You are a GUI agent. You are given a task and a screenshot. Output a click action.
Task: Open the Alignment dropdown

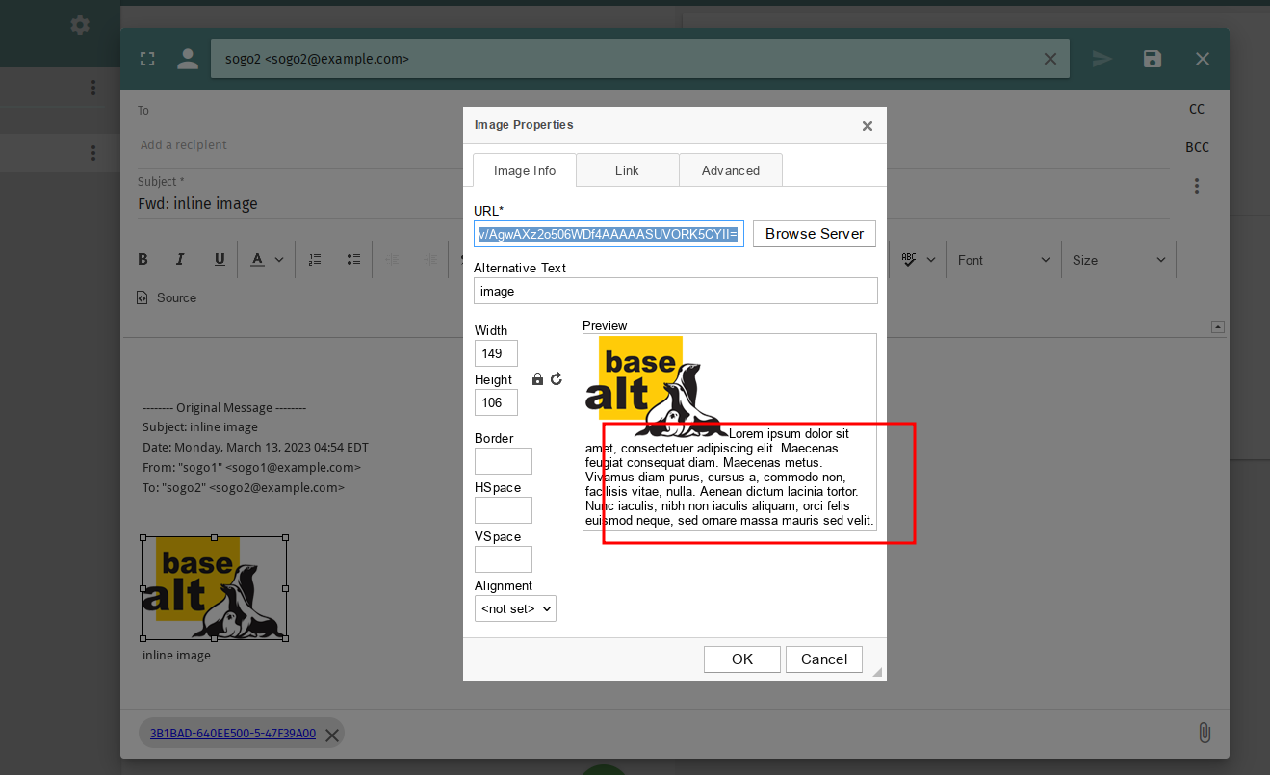515,608
